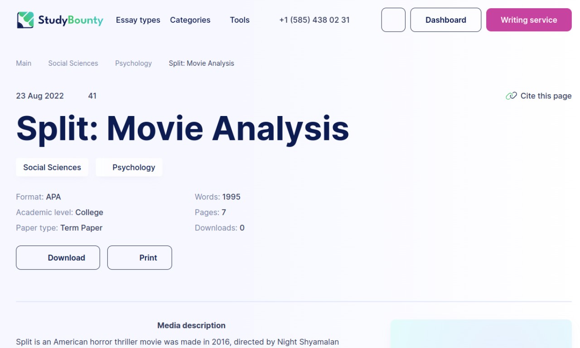Select the Social Sciences tag
Viewport: 580px width, 348px height.
[x=52, y=167]
